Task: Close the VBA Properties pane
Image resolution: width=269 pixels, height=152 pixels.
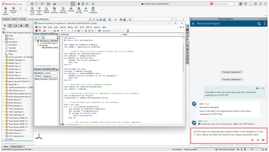Action: pyautogui.click(x=57, y=69)
